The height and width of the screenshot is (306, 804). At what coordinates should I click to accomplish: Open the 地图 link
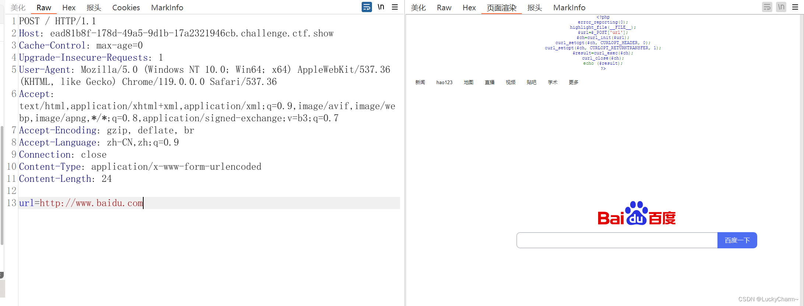(468, 82)
